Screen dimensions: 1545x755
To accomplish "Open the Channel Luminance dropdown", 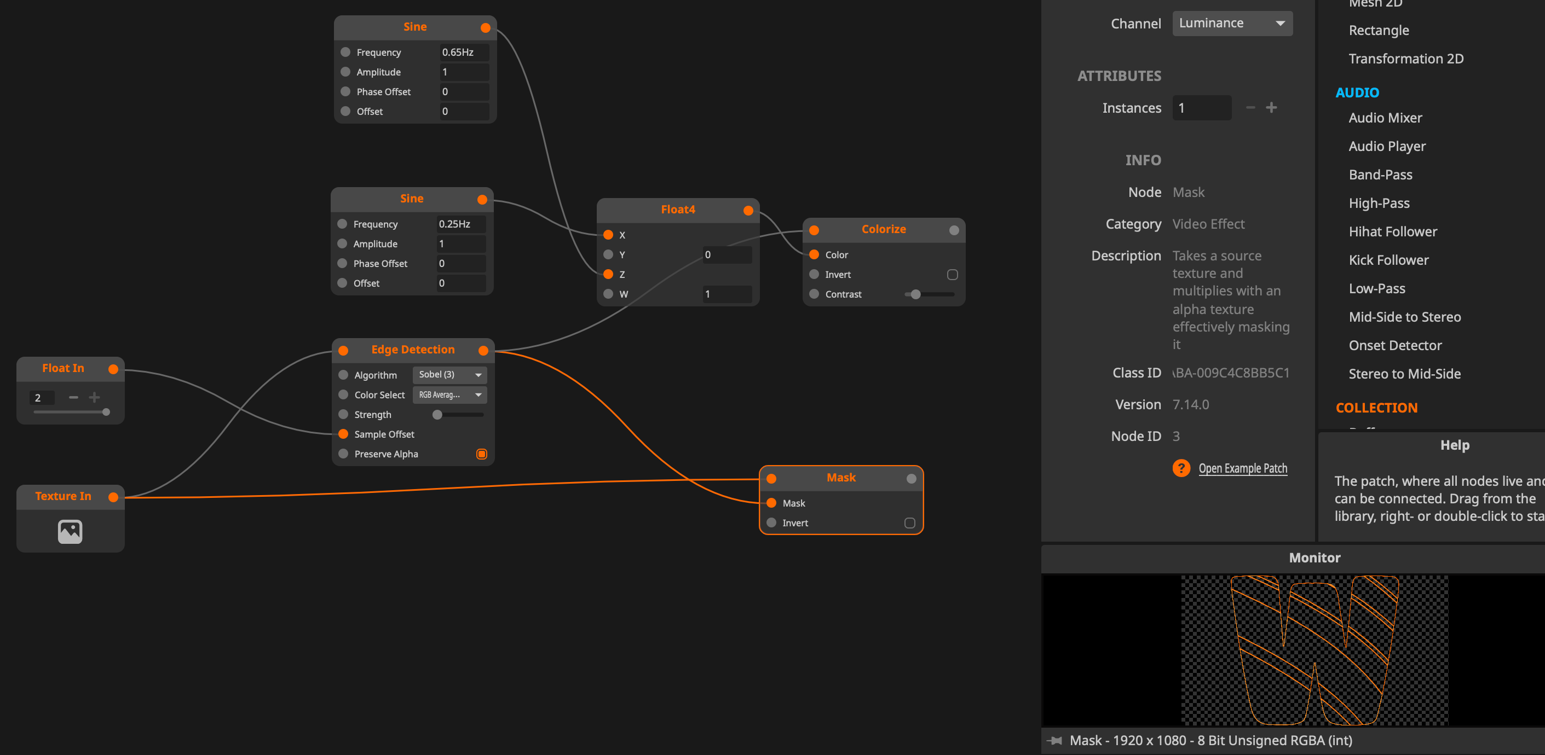I will coord(1232,24).
